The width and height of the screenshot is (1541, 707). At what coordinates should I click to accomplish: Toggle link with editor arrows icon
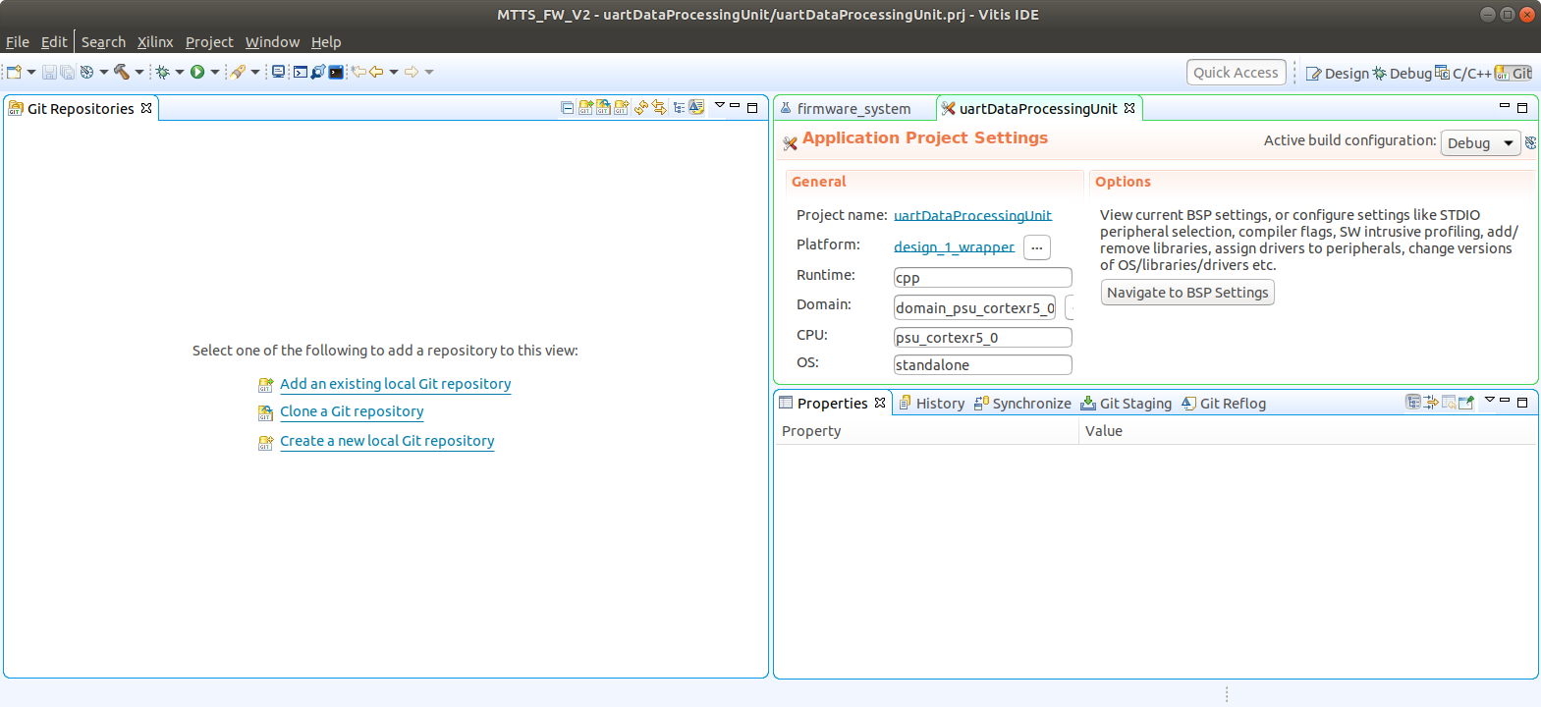[659, 108]
